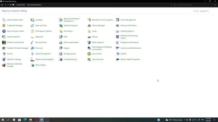Open the Mouse icon
The image size is (218, 122).
(89, 37)
